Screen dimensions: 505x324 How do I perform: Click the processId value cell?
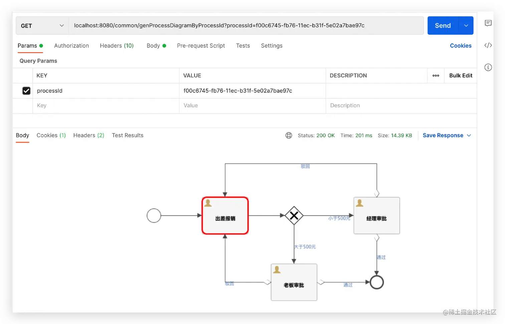pyautogui.click(x=252, y=91)
